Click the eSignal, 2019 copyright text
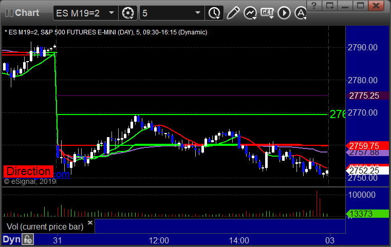 point(30,181)
